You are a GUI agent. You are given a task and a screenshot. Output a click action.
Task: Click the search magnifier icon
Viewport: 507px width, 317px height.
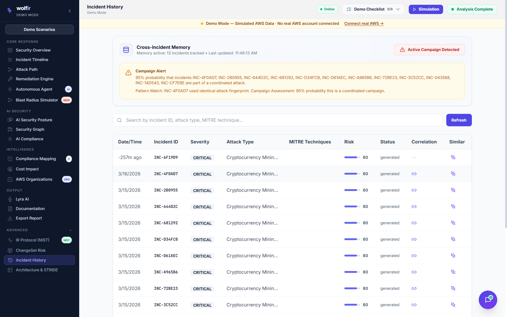119,120
